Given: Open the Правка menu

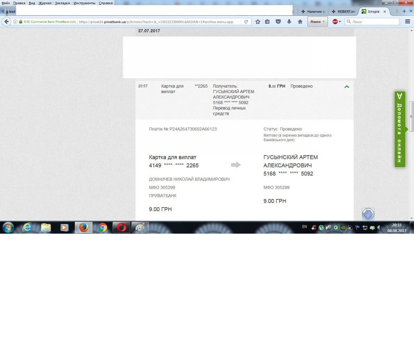Looking at the screenshot, I should coord(19,3).
